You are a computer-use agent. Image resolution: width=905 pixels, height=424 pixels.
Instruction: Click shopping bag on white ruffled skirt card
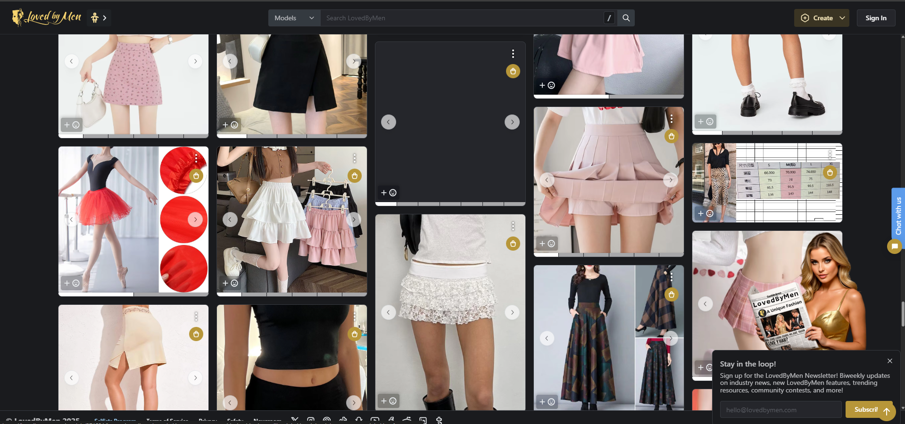(355, 176)
